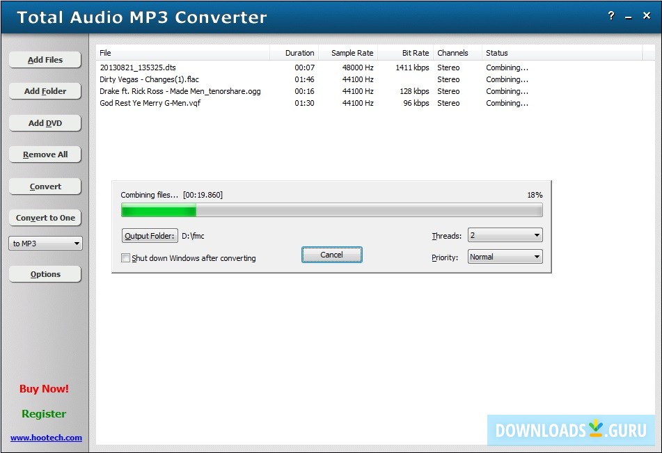
Task: Open Add Folder dialog
Action: click(45, 90)
